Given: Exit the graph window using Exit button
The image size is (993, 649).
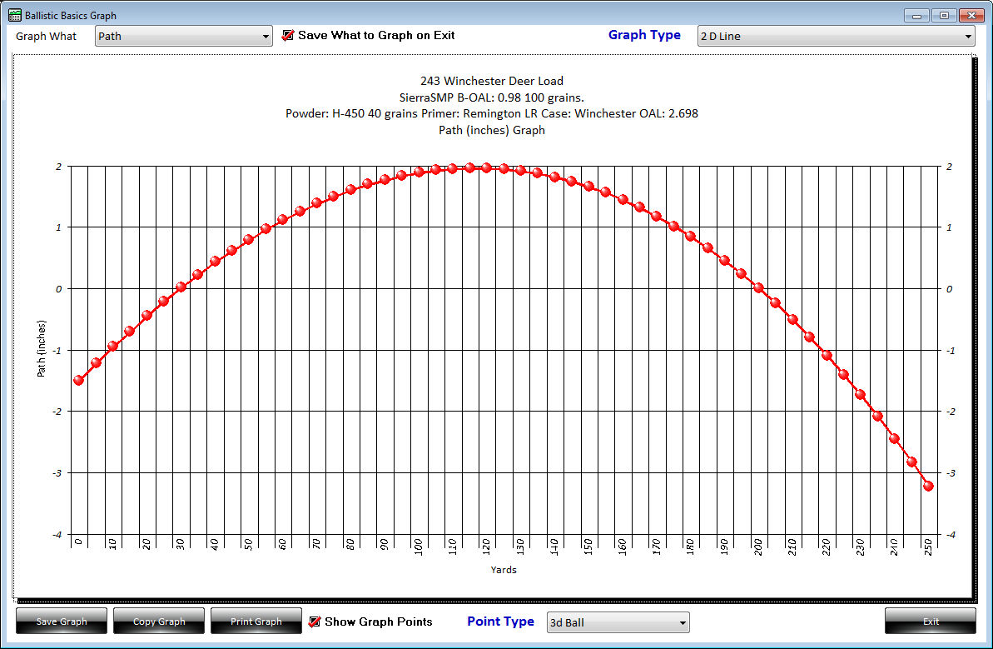Looking at the screenshot, I should click(x=930, y=622).
